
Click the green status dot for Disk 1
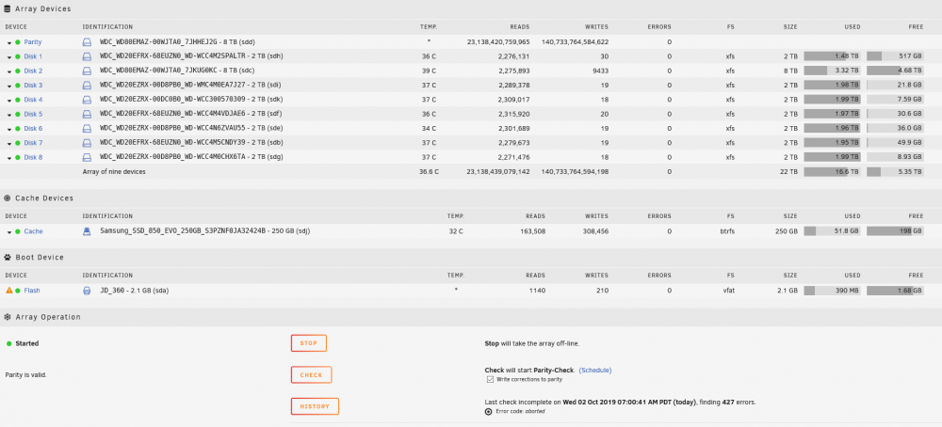pyautogui.click(x=18, y=57)
